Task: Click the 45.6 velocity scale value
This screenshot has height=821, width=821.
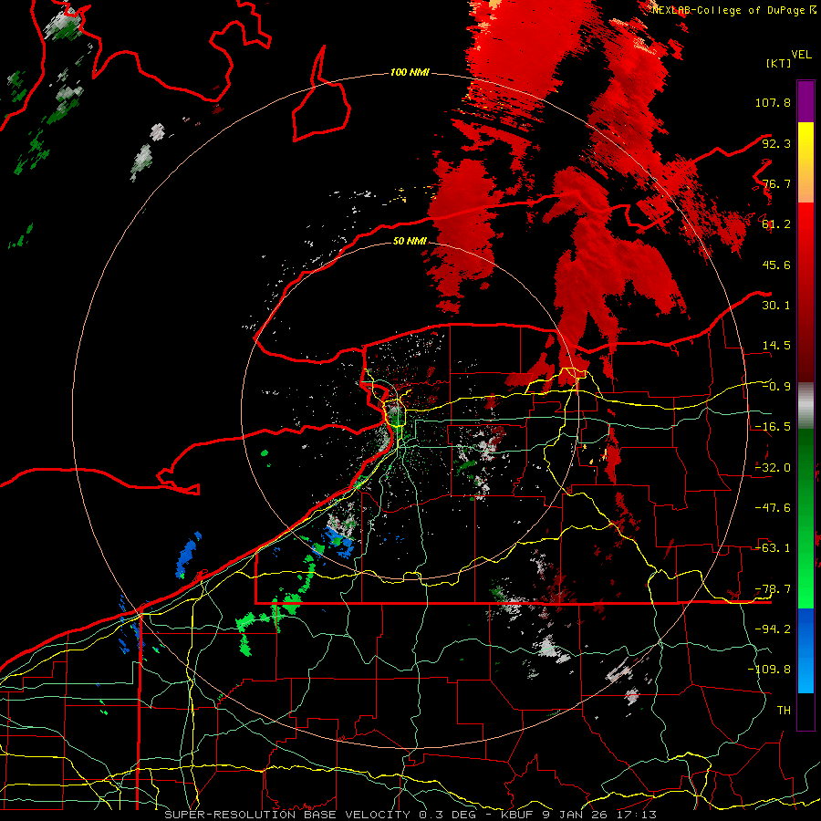Action: coord(776,265)
